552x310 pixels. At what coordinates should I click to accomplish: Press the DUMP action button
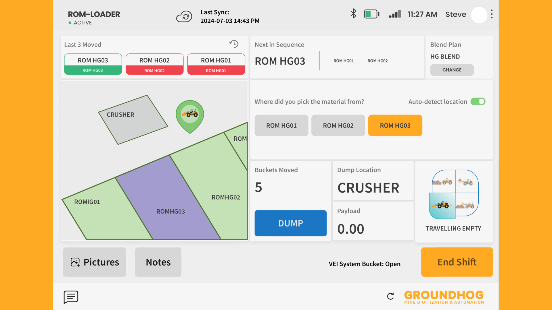click(291, 223)
